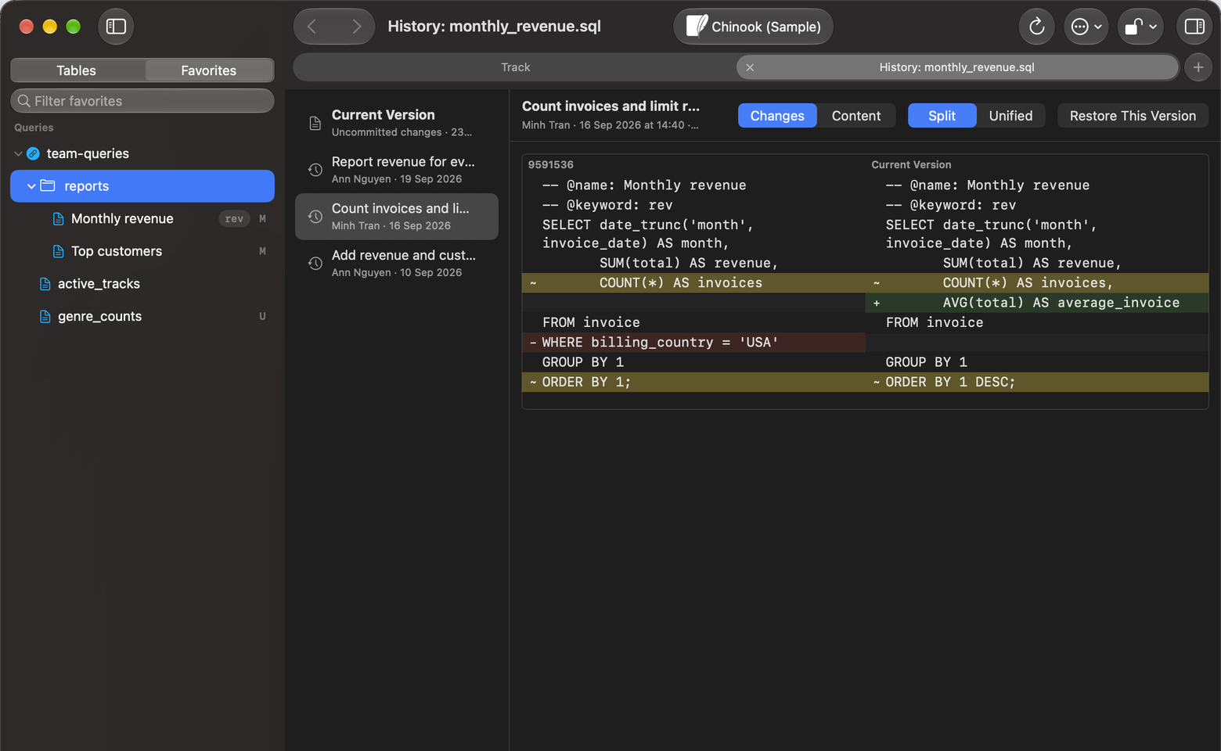Click the Current Version document icon
Viewport: 1221px width, 751px height.
[x=315, y=124]
